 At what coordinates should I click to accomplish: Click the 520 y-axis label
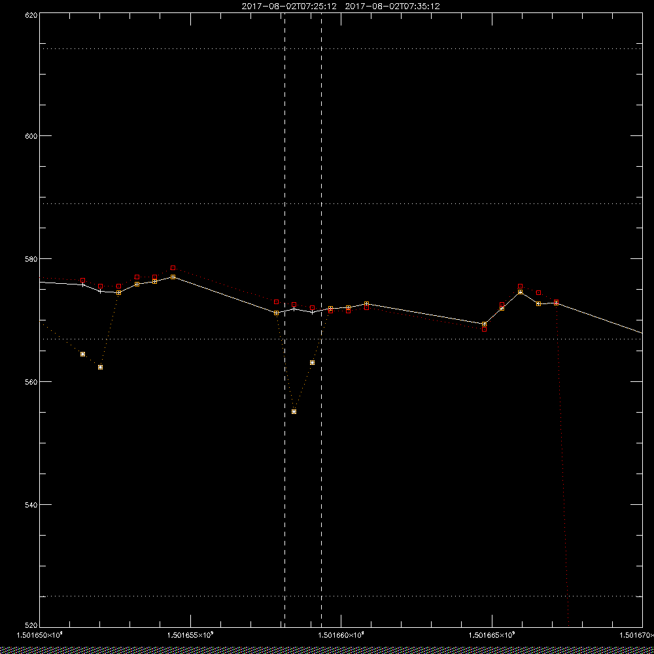coord(31,626)
